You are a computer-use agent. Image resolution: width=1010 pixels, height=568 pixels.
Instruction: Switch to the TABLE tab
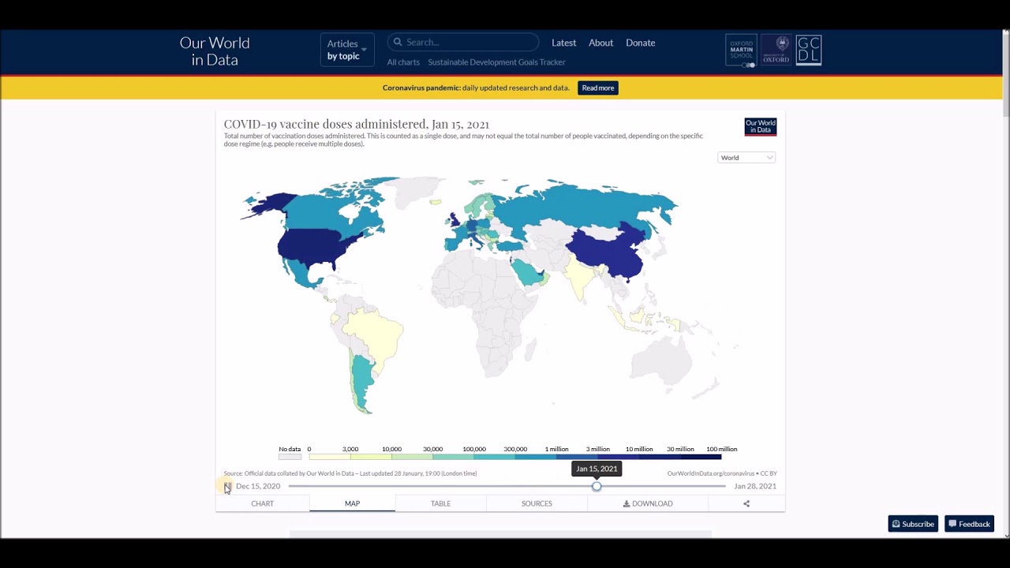pos(440,503)
